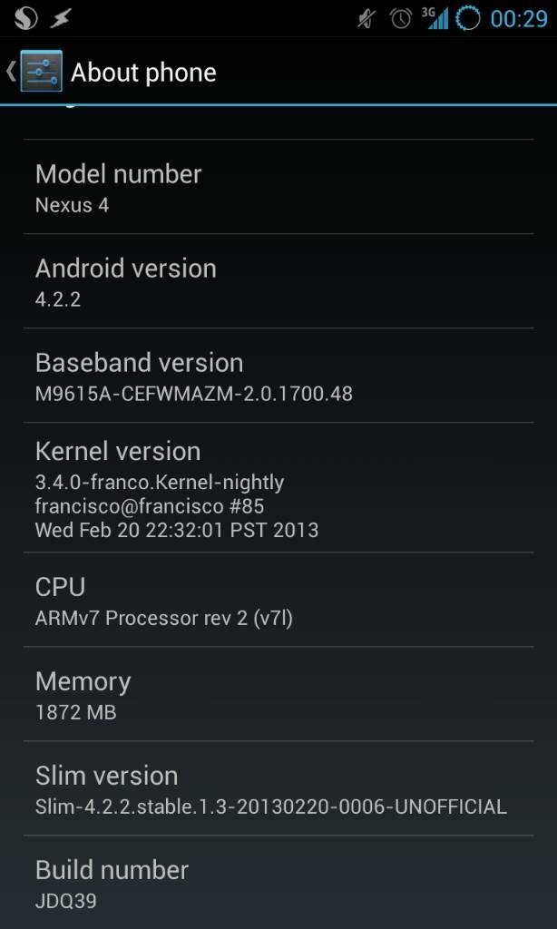
Task: Select the Android version entry
Action: point(278,281)
